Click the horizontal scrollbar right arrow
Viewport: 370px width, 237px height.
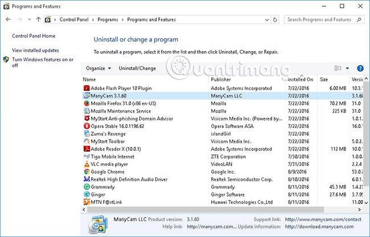coord(359,209)
